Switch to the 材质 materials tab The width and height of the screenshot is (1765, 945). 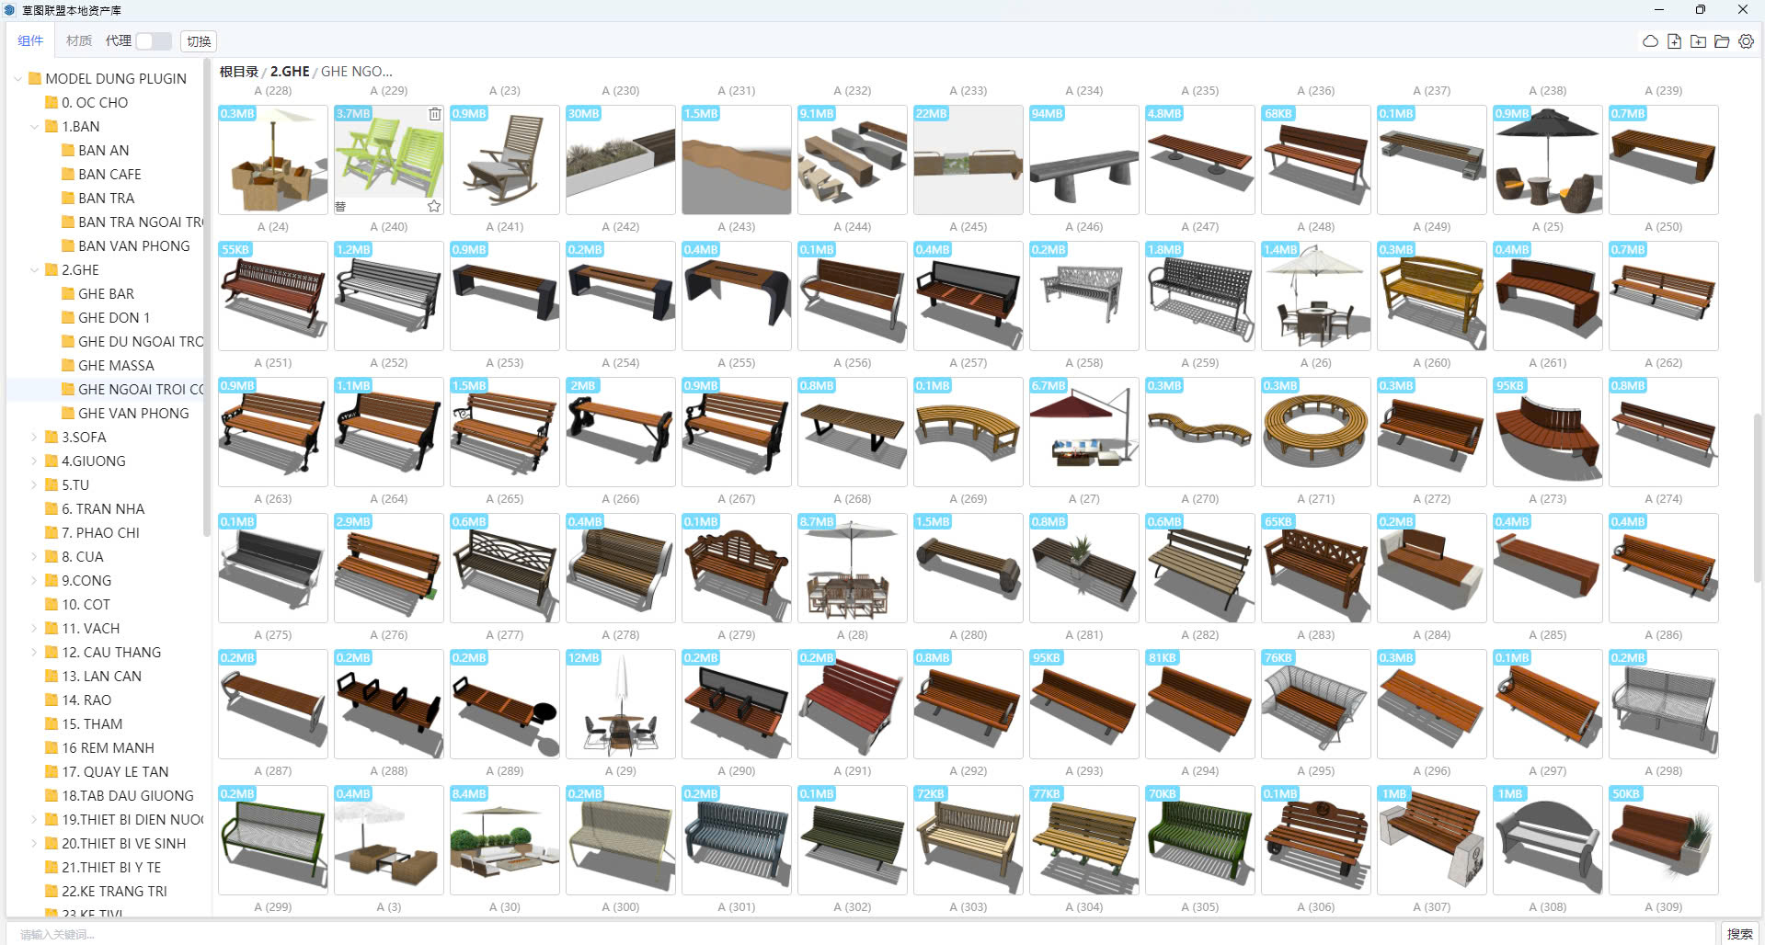click(x=79, y=41)
